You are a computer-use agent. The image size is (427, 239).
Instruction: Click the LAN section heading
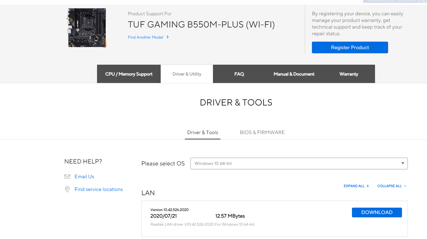[148, 193]
